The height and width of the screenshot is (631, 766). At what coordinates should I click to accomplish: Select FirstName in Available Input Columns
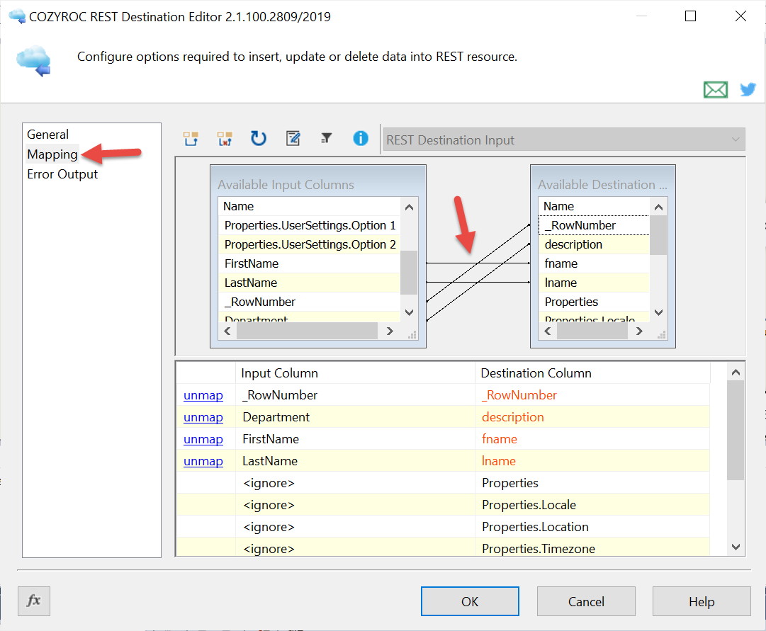(x=309, y=263)
